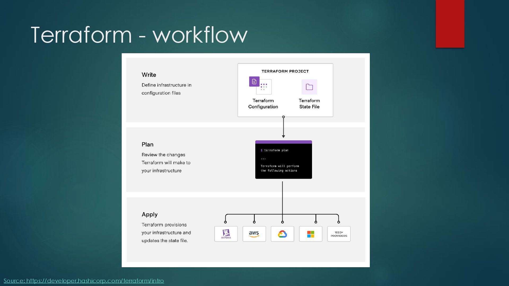Click 'Terraform provisions your infrastructure' description

pyautogui.click(x=166, y=233)
